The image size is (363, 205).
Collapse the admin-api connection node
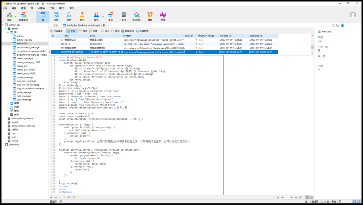tap(3, 25)
